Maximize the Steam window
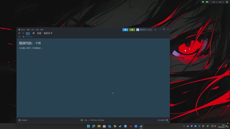 click(x=164, y=30)
